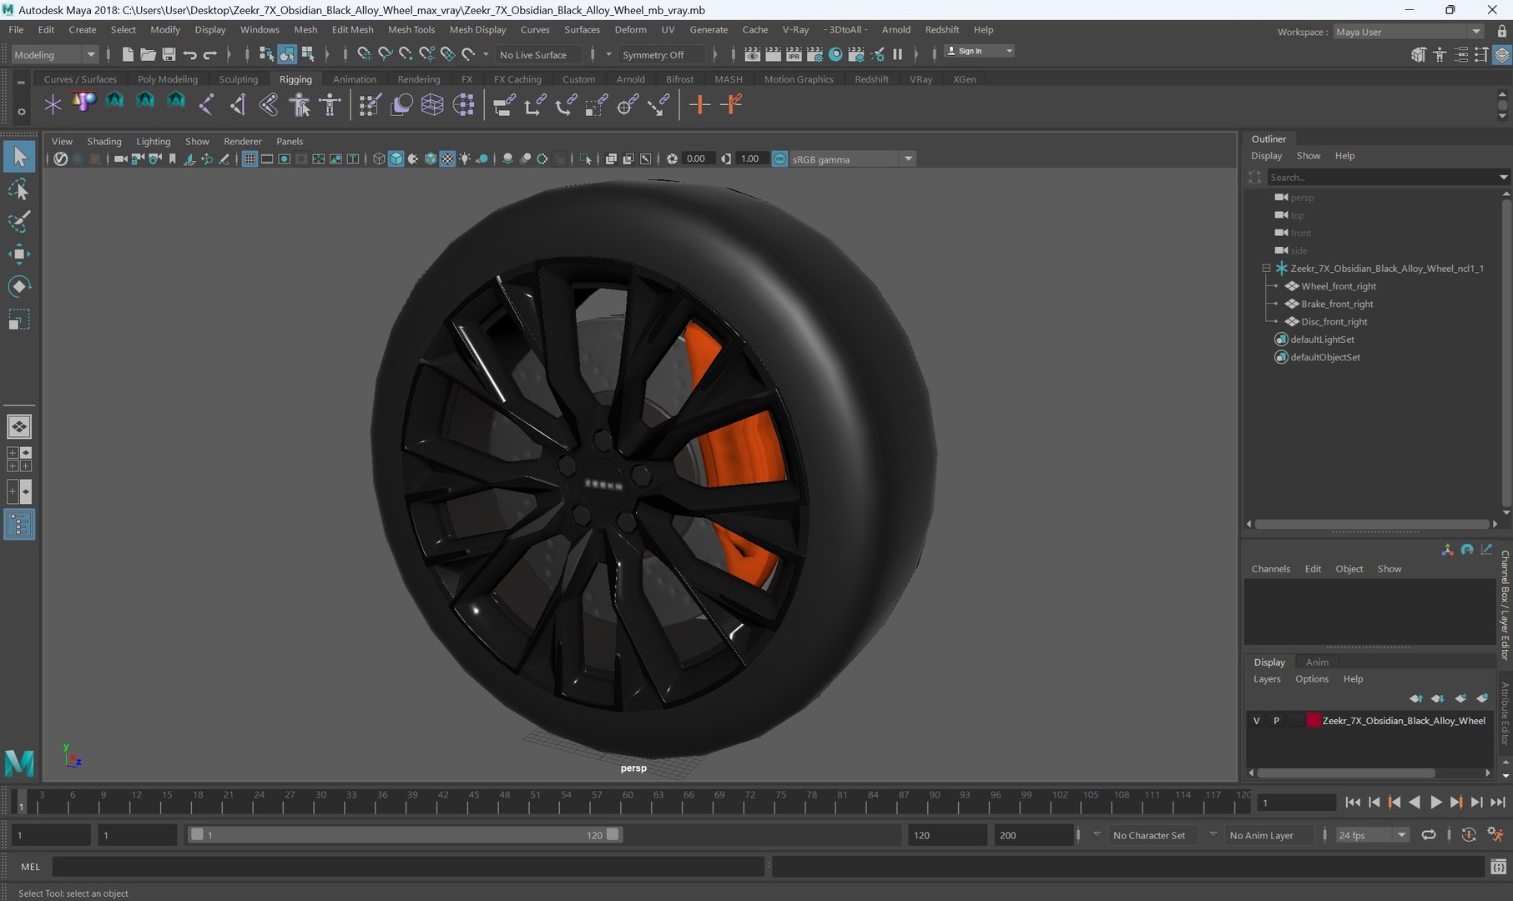Open the viewport Shading menu
Screen dimensions: 1513x901
point(104,141)
